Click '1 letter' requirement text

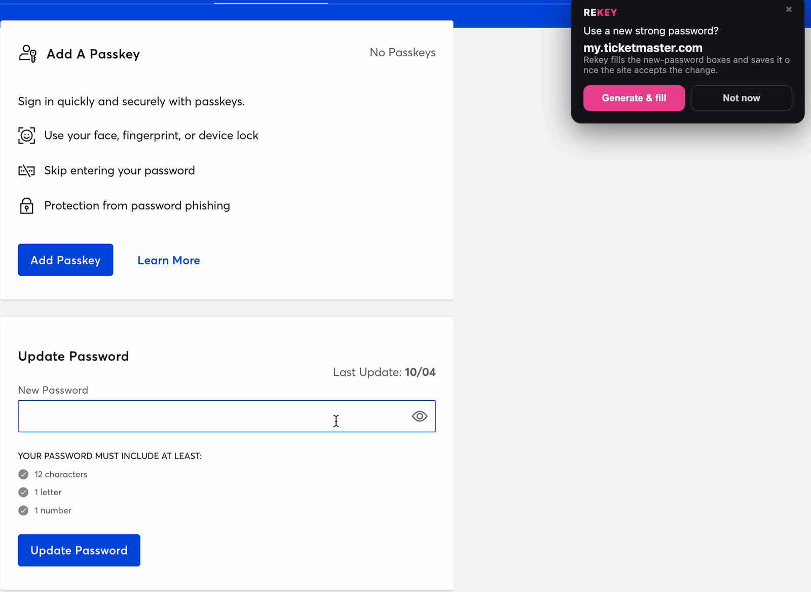pyautogui.click(x=48, y=492)
